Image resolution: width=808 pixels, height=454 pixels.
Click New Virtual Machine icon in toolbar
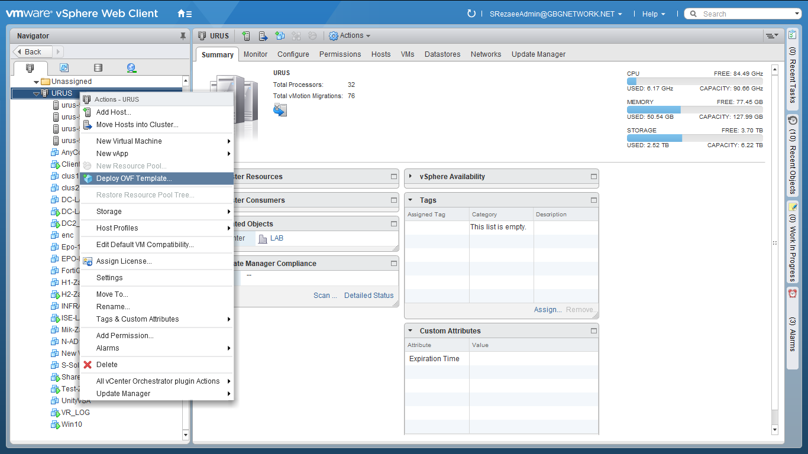click(280, 36)
